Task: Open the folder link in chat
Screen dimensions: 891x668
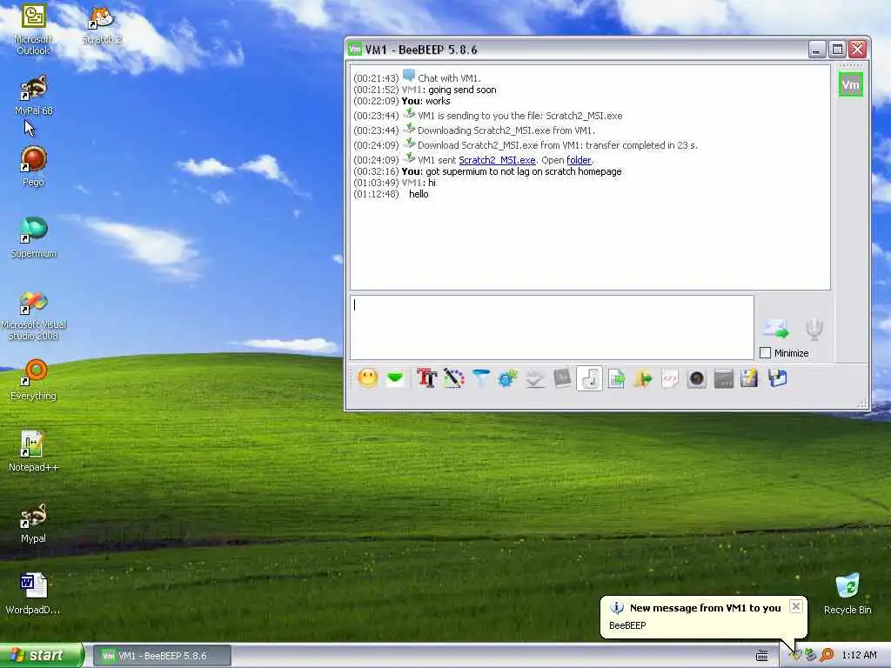Action: 579,160
